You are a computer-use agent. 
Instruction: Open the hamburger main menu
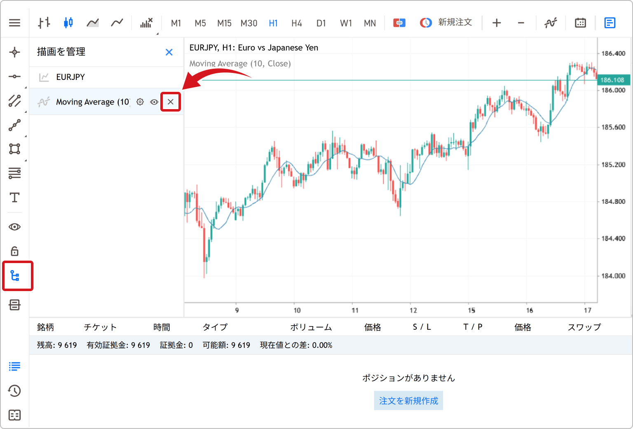pos(14,23)
